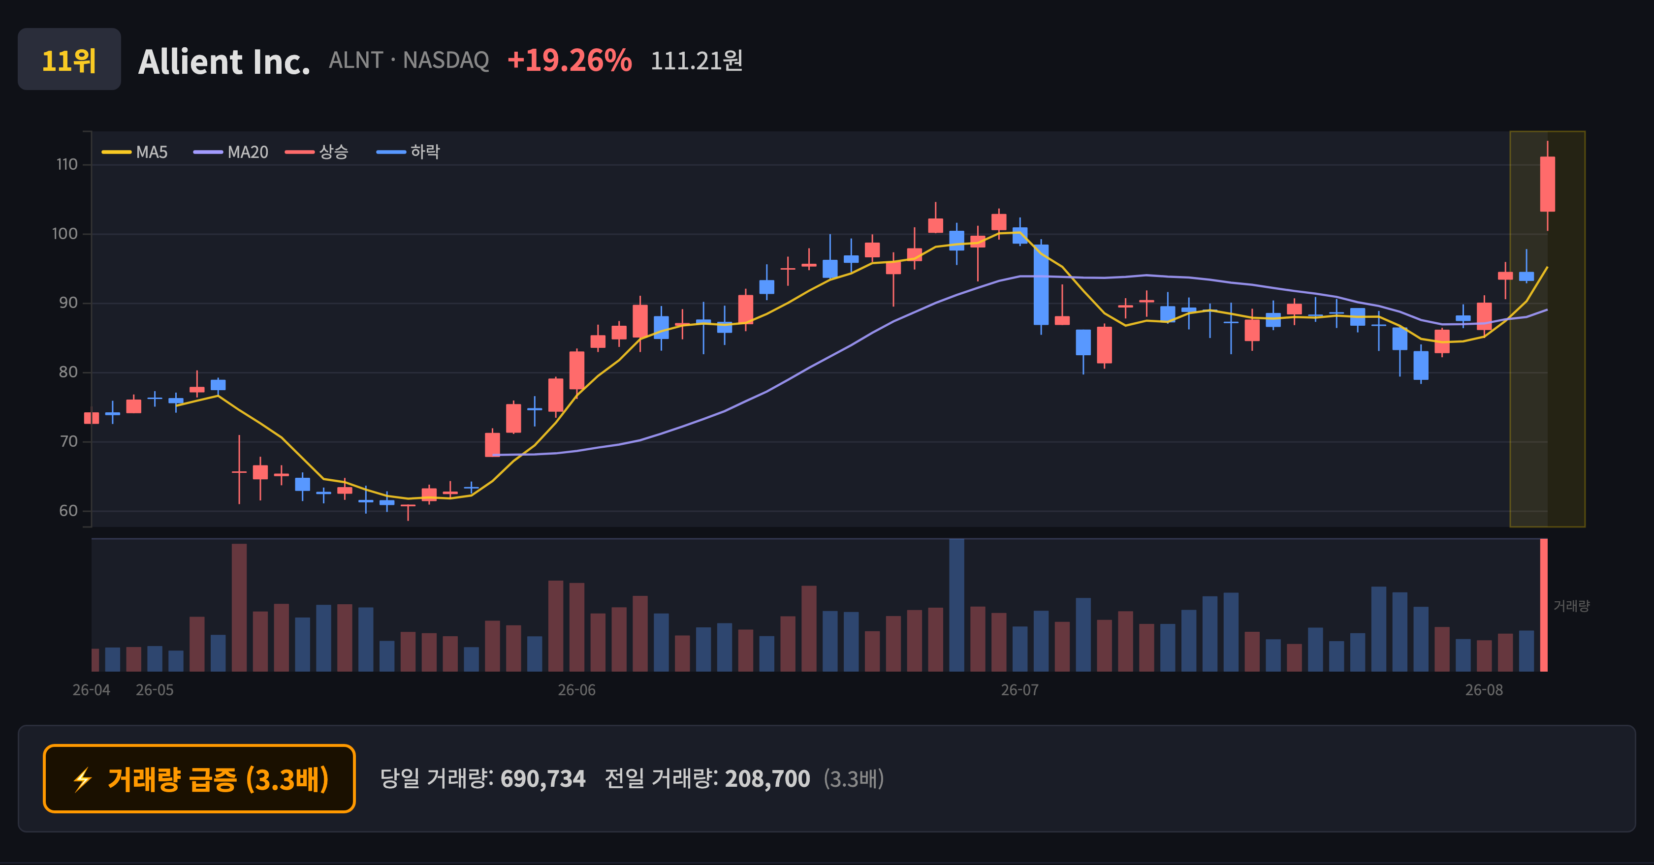This screenshot has height=865, width=1654.
Task: Click the 거래량 label beside the volume chart
Action: [1571, 606]
